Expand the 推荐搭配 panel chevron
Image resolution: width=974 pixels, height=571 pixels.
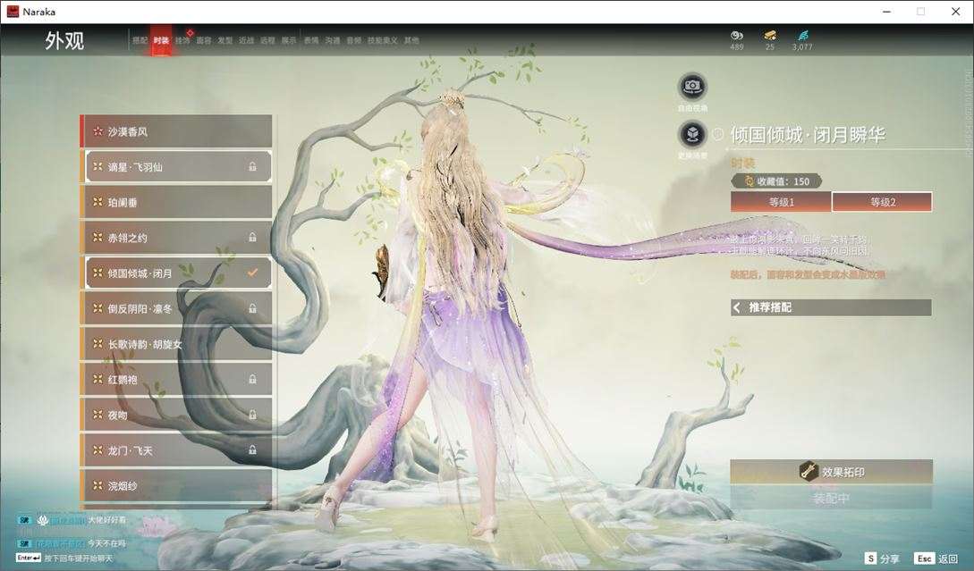[x=737, y=307]
